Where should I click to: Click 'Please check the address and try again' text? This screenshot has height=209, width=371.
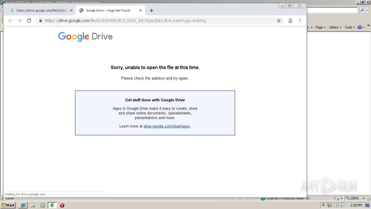[155, 78]
